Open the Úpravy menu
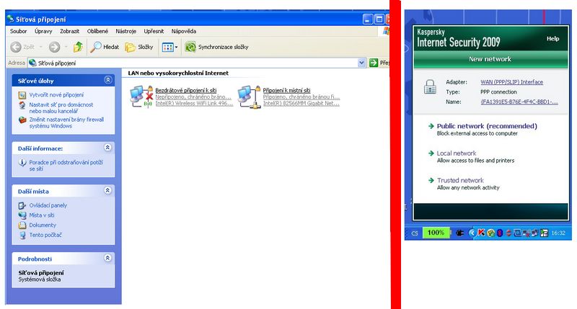This screenshot has height=309, width=577. click(43, 31)
